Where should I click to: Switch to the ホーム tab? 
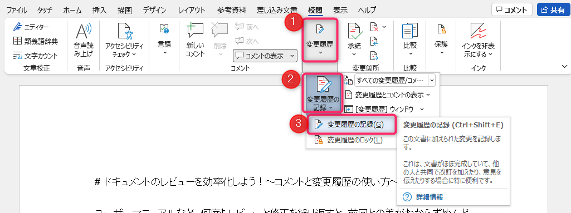[x=72, y=10]
